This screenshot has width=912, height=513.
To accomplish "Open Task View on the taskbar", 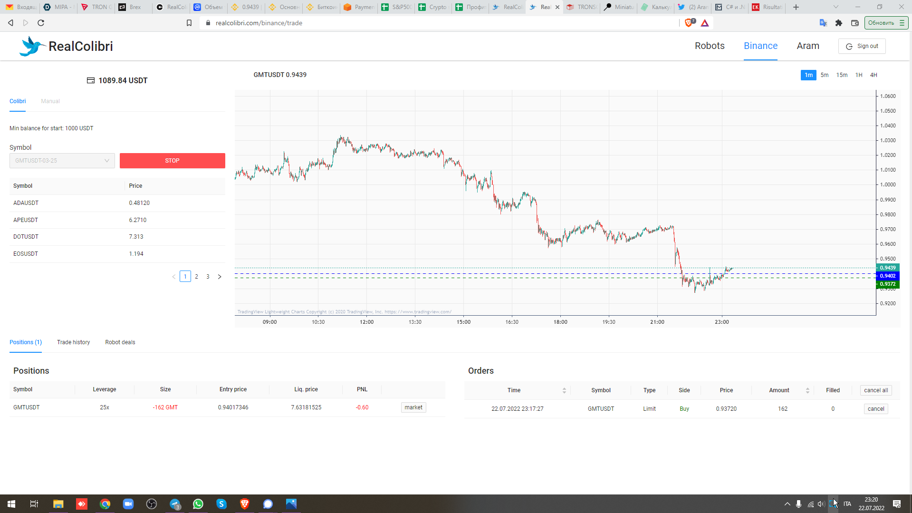I will click(x=34, y=504).
